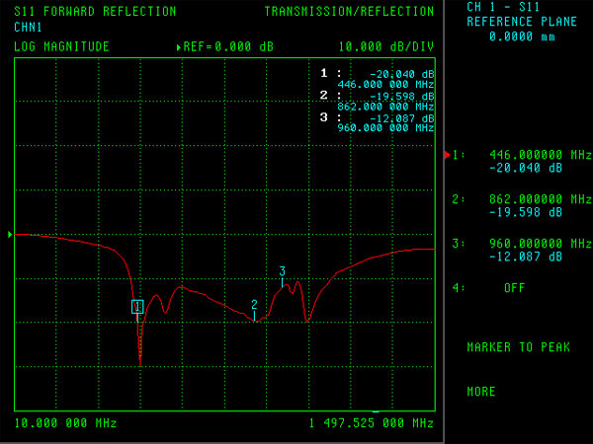Select MARKER TO PEAK softkey
Viewport: 593px width, 444px height.
pos(518,347)
